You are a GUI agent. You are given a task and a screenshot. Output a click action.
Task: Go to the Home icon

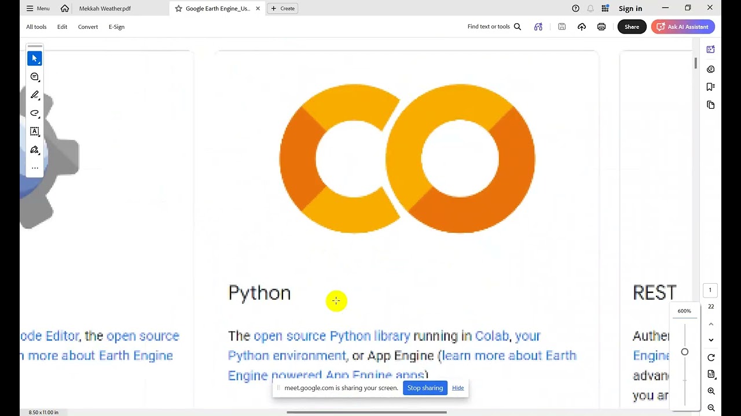pos(65,8)
